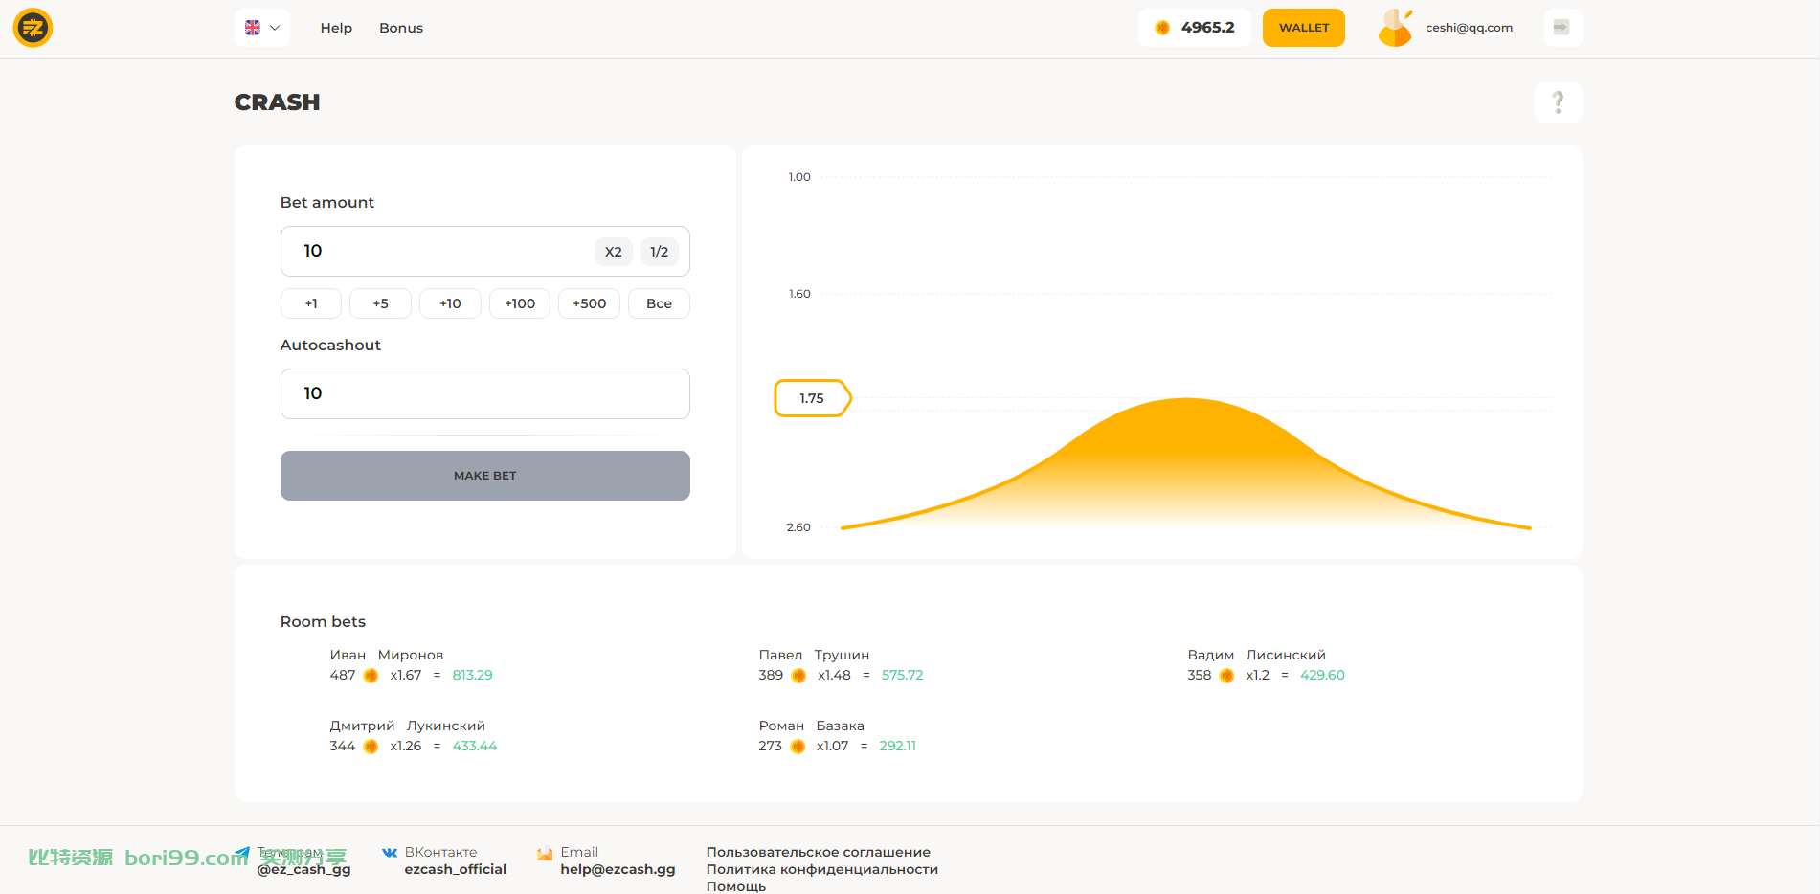Image resolution: width=1820 pixels, height=894 pixels.
Task: Click the MAKE BET button
Action: point(485,476)
